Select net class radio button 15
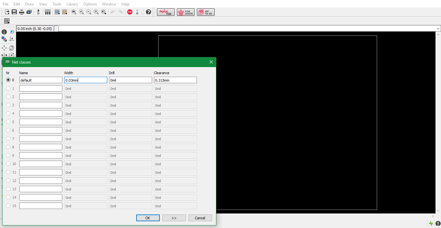 tap(8, 206)
